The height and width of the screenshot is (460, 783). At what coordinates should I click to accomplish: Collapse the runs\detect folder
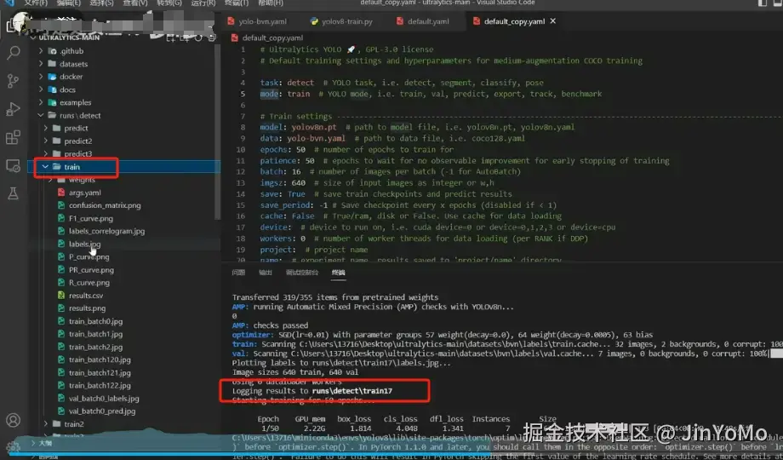click(41, 116)
